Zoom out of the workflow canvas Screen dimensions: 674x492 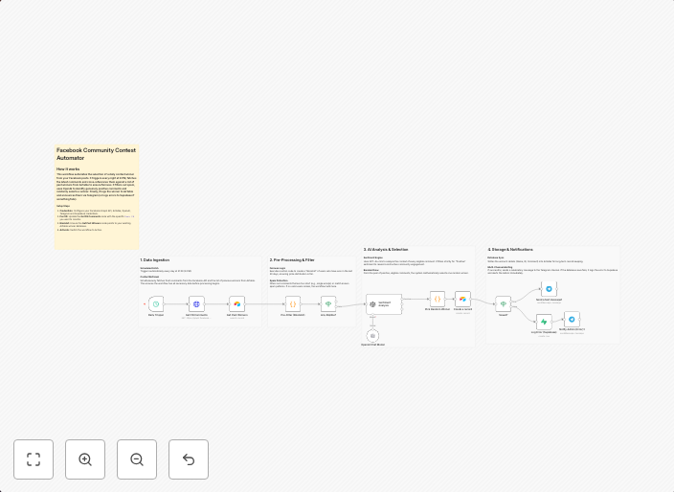coord(137,459)
